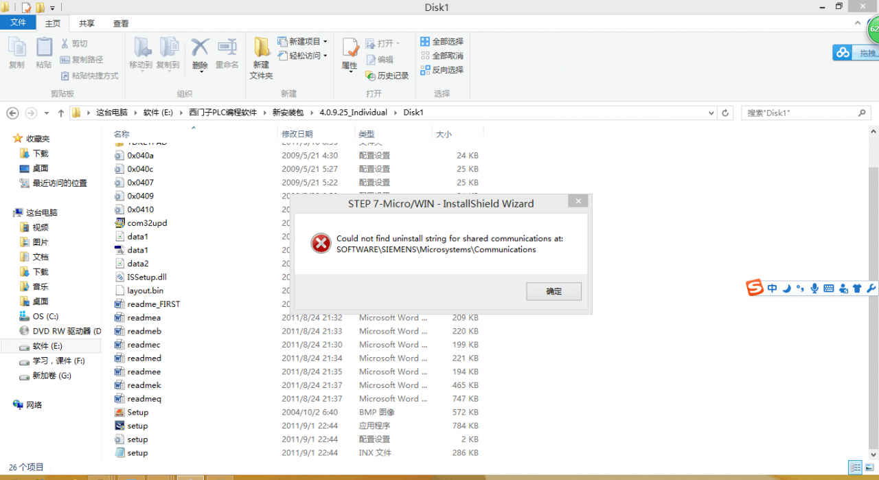879x480 pixels.
Task: Click 西门子PLC编程软件 in the address breadcrumb
Action: click(222, 113)
